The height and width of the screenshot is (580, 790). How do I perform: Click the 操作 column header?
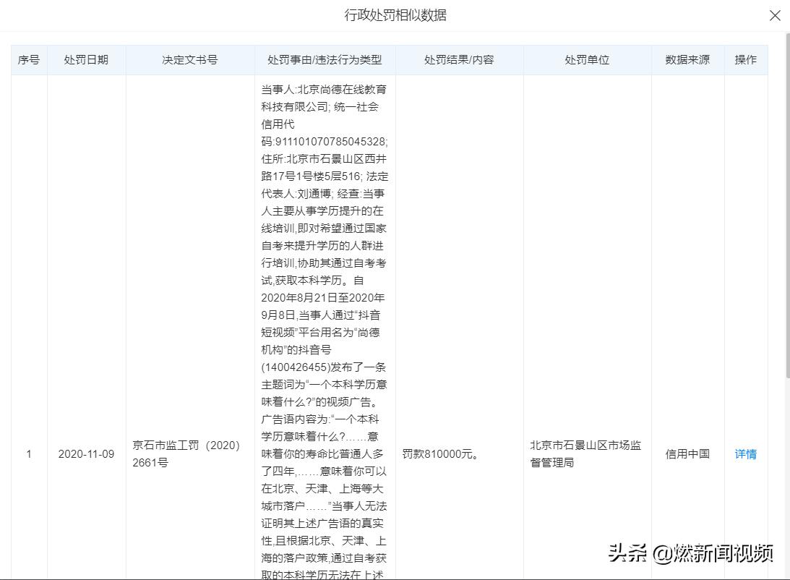point(745,60)
